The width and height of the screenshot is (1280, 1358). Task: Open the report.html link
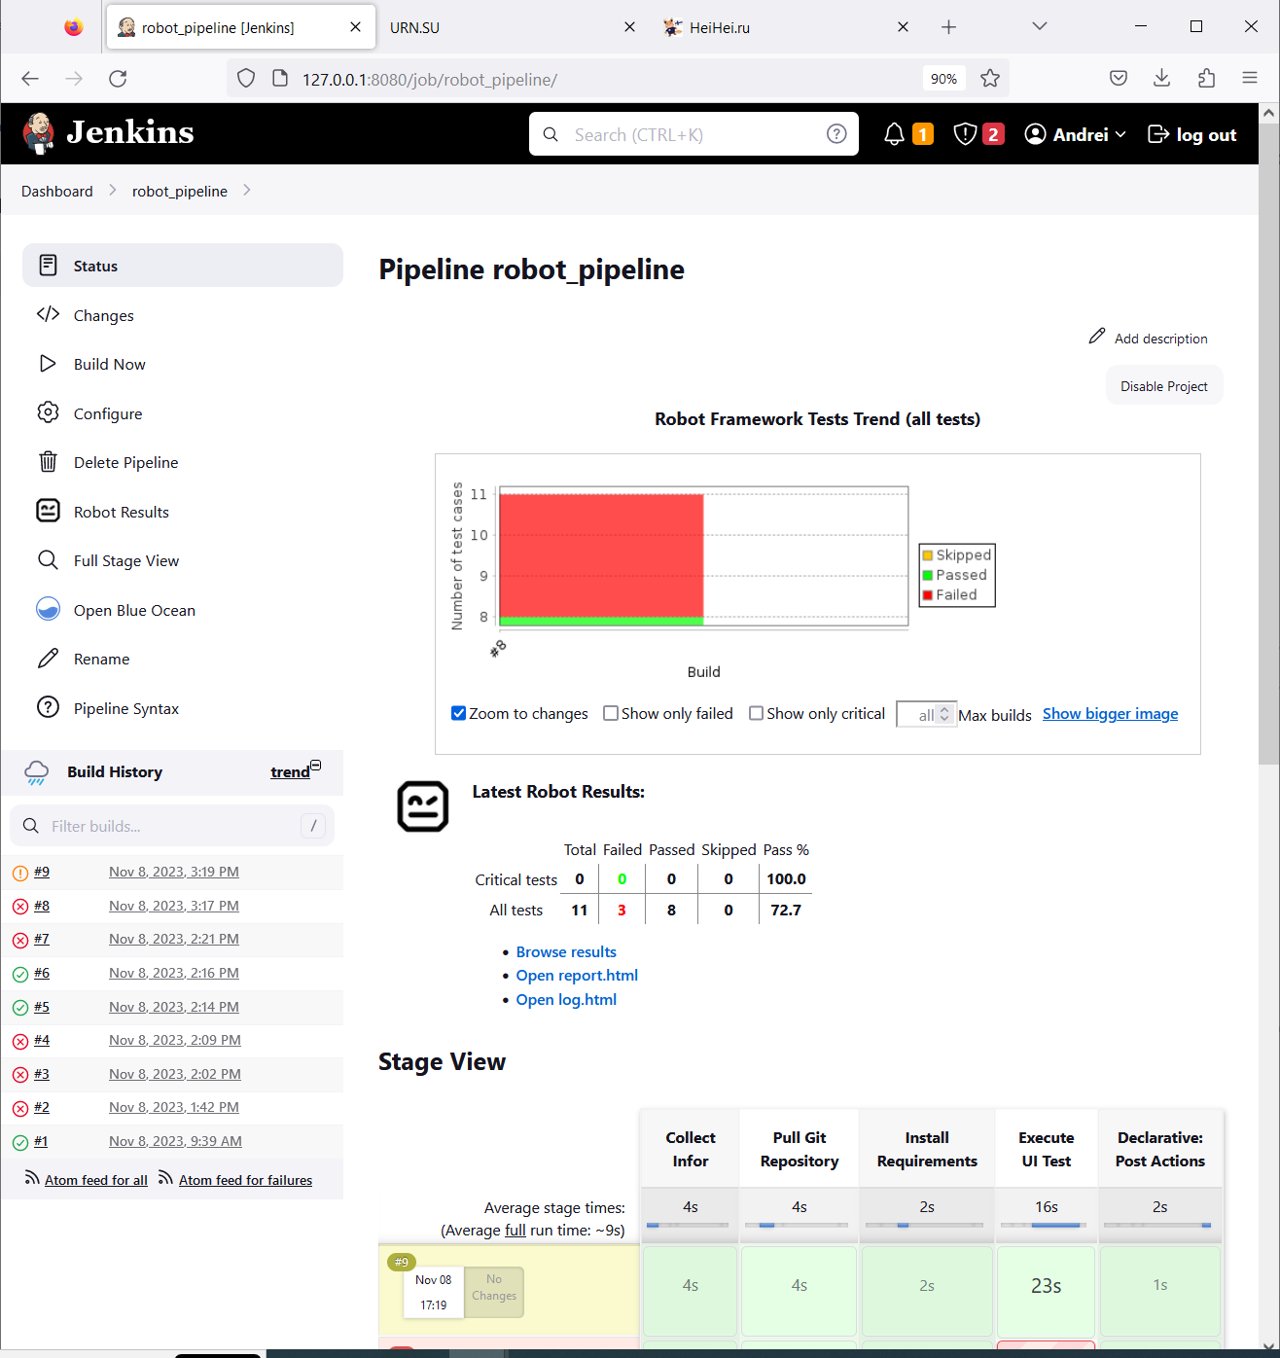point(577,975)
